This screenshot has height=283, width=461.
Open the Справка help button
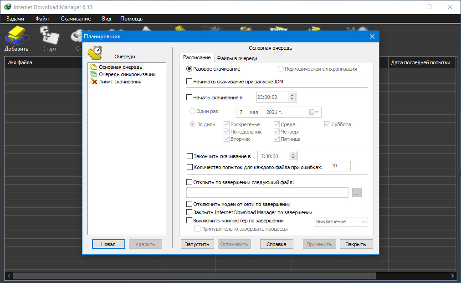coord(277,244)
